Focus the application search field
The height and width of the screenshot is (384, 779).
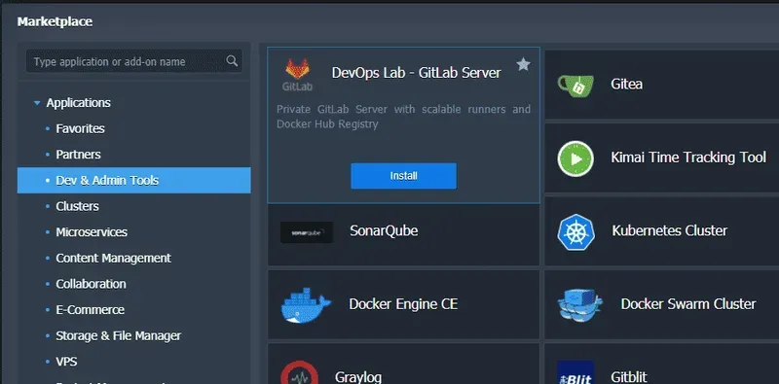pyautogui.click(x=134, y=61)
